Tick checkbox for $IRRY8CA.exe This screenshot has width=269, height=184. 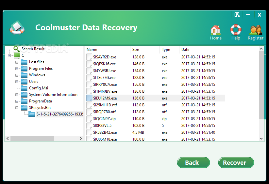point(89,84)
